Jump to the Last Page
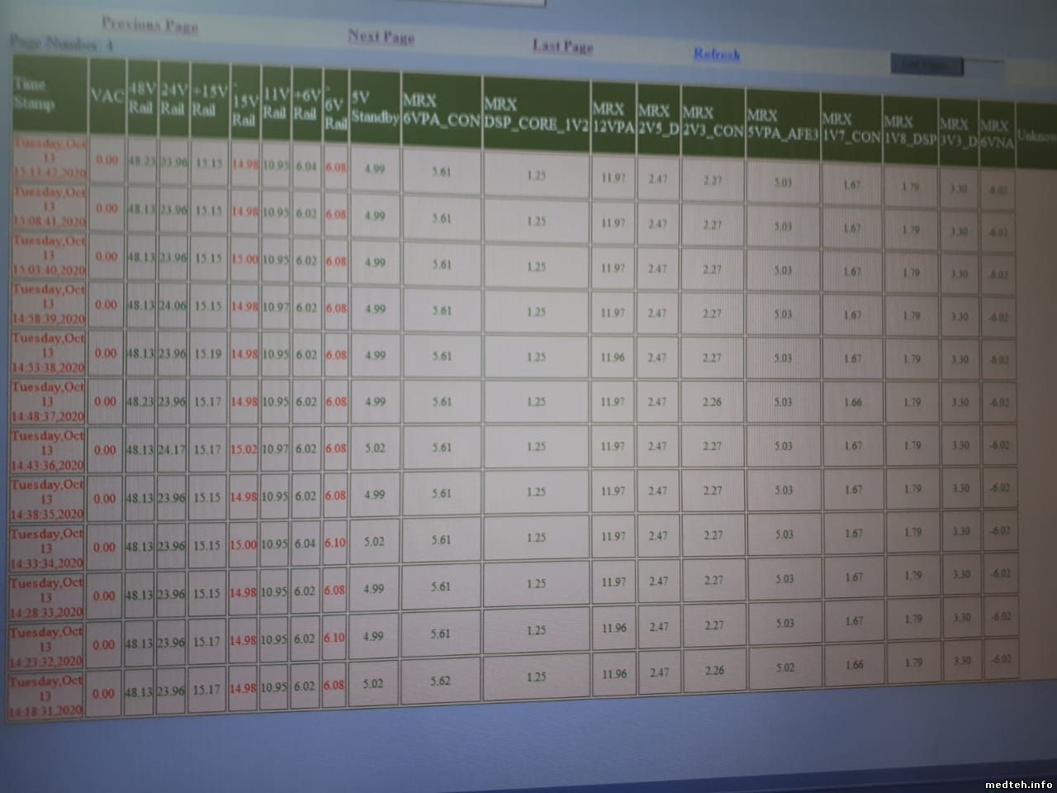 tap(562, 46)
